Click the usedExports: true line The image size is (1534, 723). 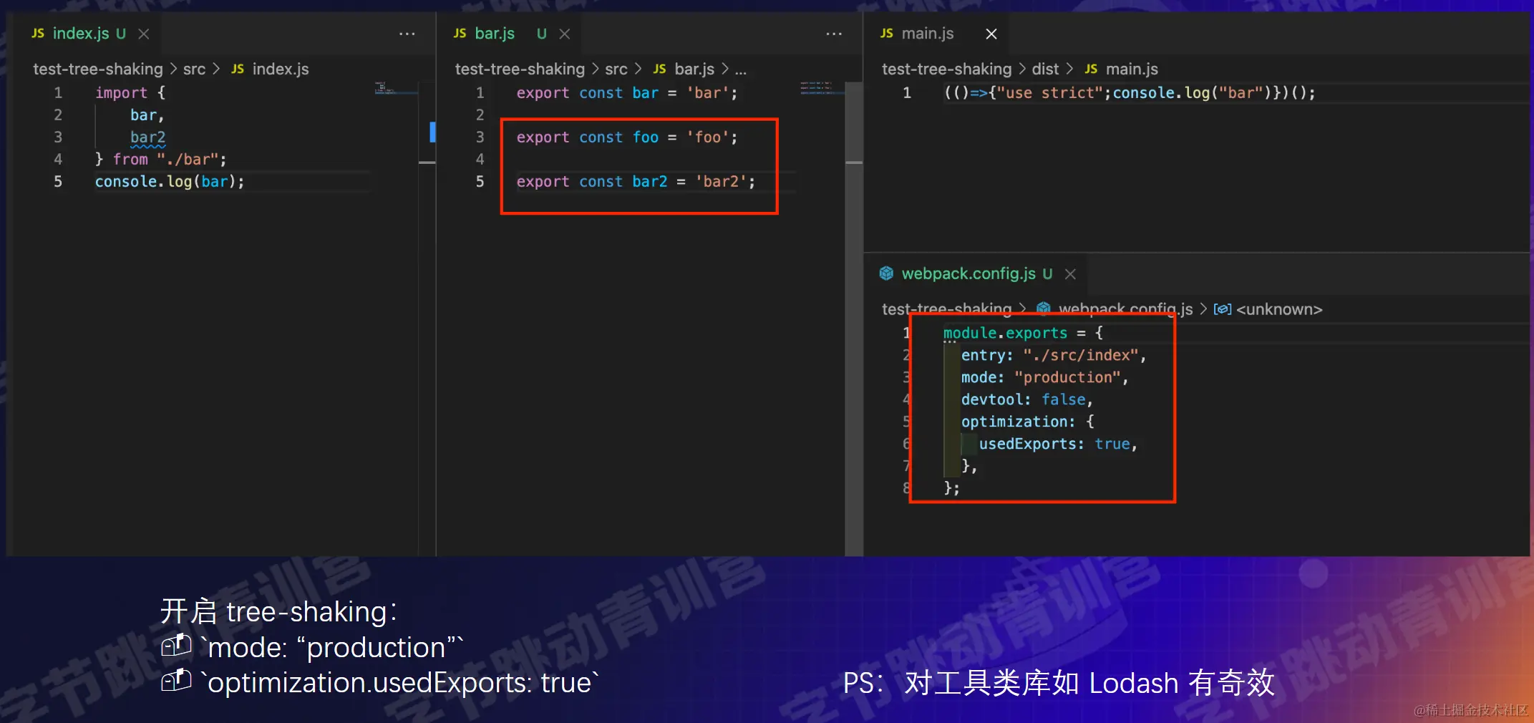[1059, 444]
